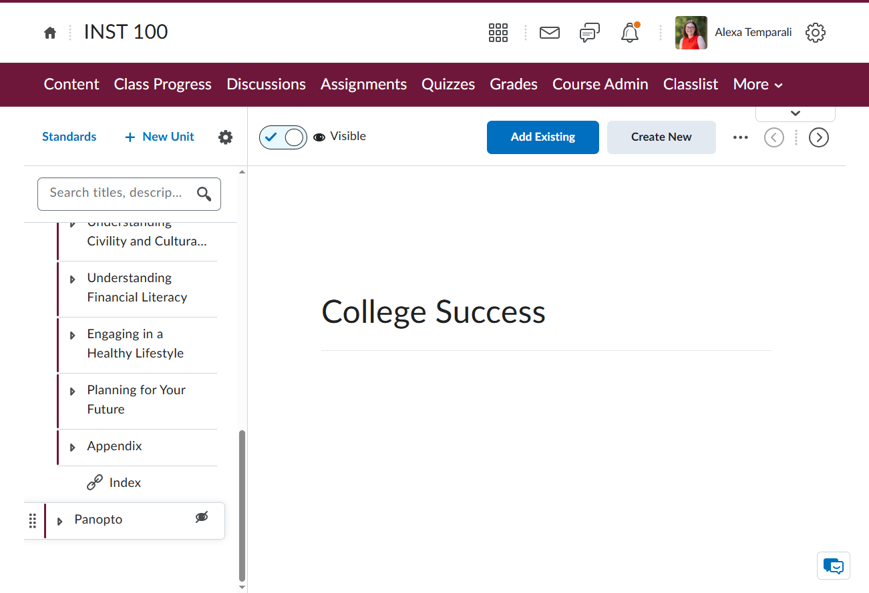Expand the Panopto unit

60,522
